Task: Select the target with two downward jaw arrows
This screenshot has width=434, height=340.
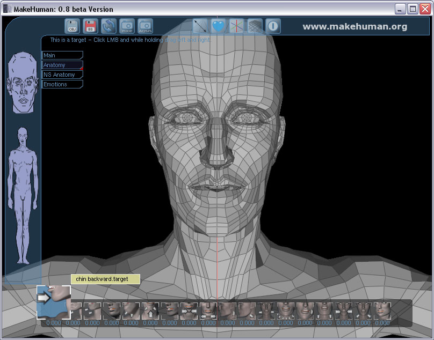Action: click(x=324, y=311)
